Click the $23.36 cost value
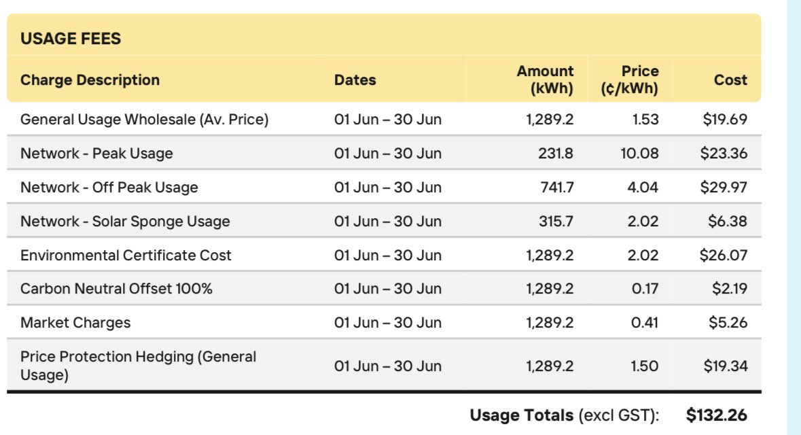Screen dimensions: 801x435 coord(724,154)
